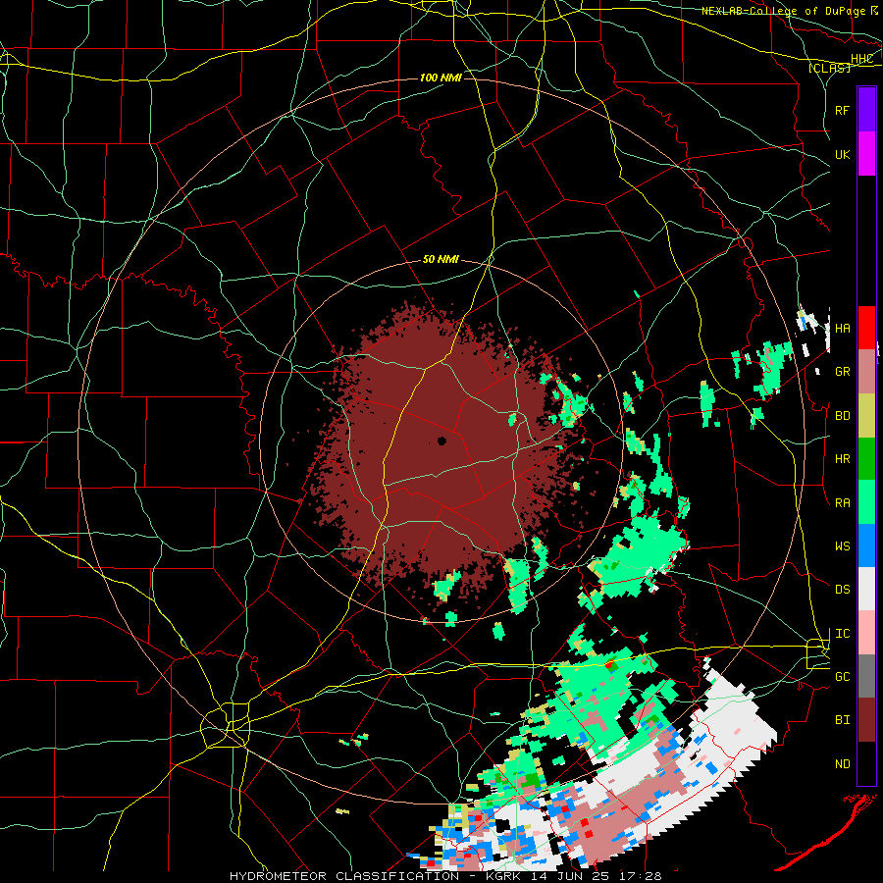Click the RA light green legend swatch
The image size is (883, 883).
pos(866,502)
